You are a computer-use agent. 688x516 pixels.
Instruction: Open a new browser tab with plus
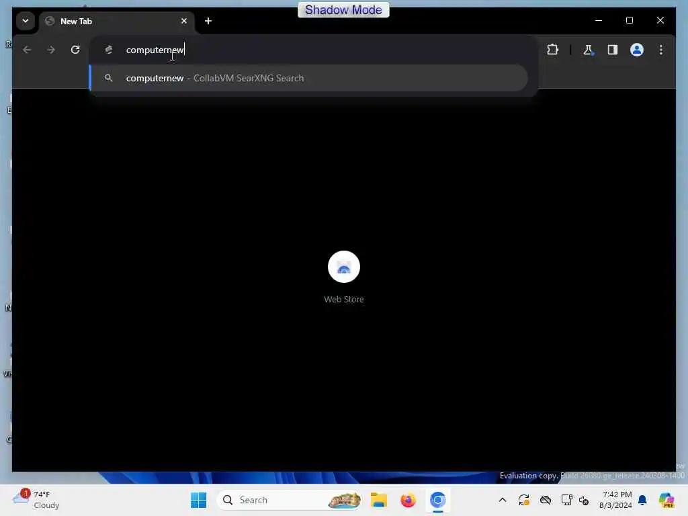[208, 21]
